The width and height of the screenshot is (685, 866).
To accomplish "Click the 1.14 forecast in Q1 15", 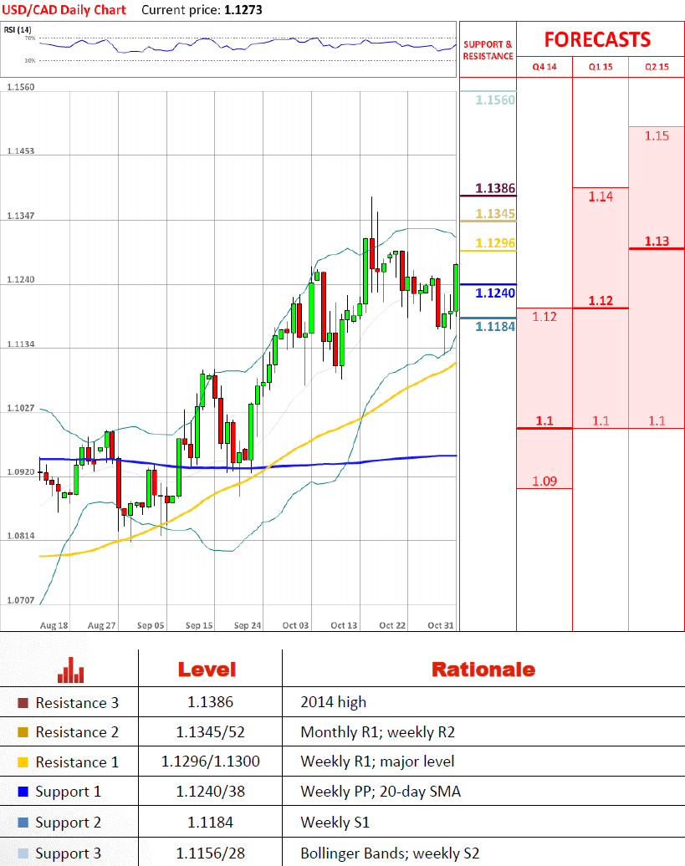I will click(601, 196).
